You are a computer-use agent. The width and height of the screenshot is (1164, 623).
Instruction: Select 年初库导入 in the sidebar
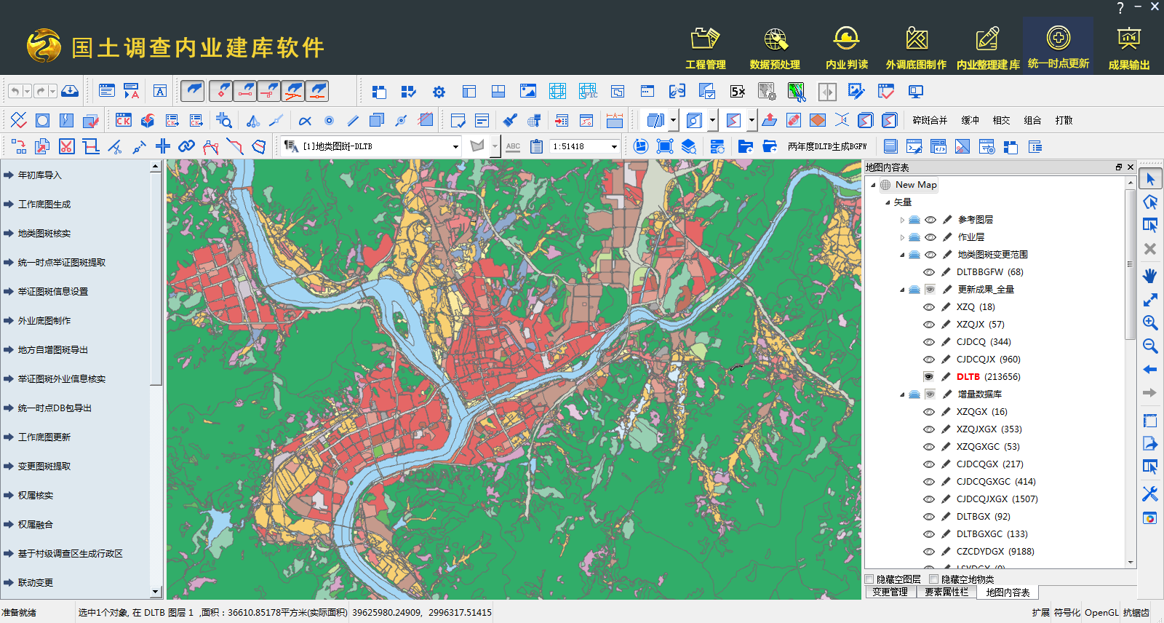[40, 175]
